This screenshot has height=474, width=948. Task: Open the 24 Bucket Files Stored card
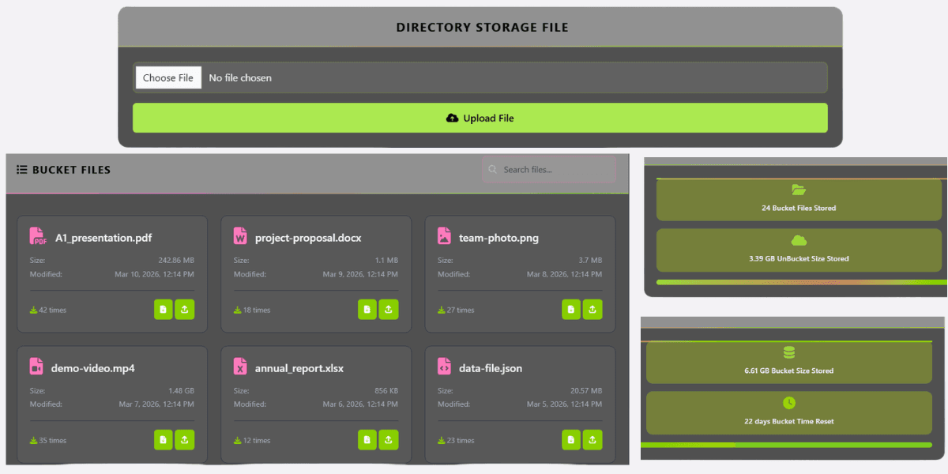point(799,199)
